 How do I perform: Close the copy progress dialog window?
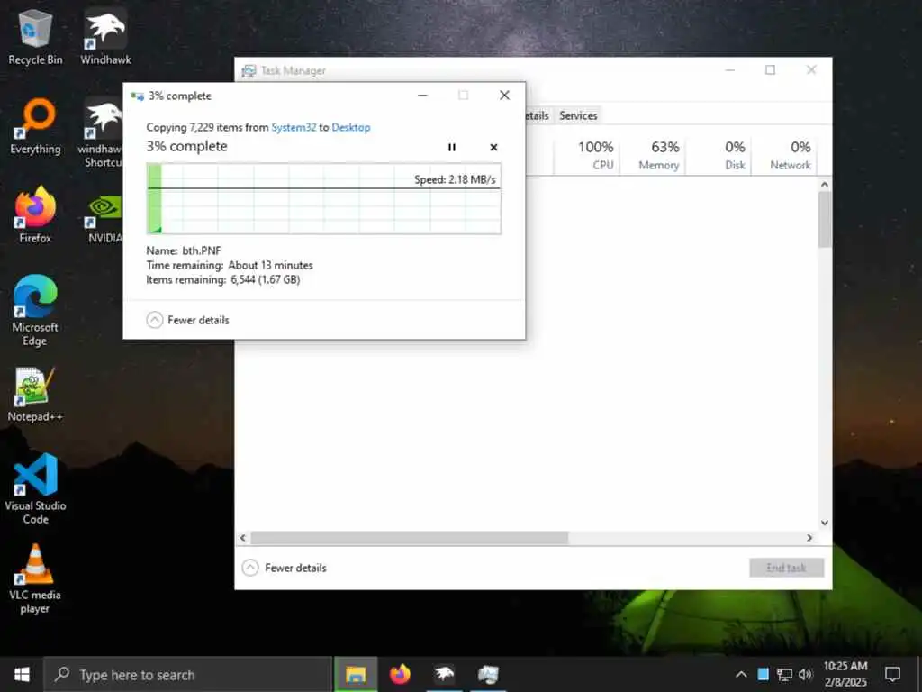504,96
